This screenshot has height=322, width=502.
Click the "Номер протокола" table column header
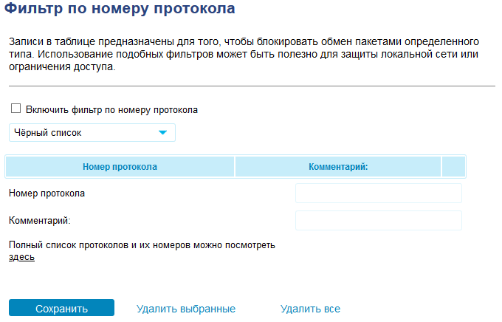[120, 167]
